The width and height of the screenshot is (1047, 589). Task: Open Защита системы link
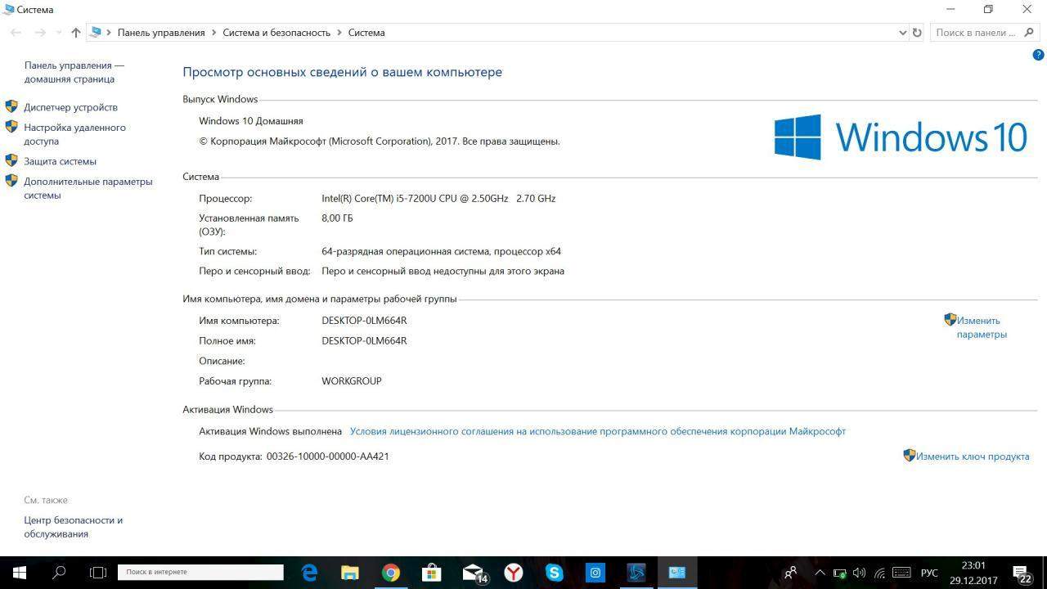tap(60, 161)
